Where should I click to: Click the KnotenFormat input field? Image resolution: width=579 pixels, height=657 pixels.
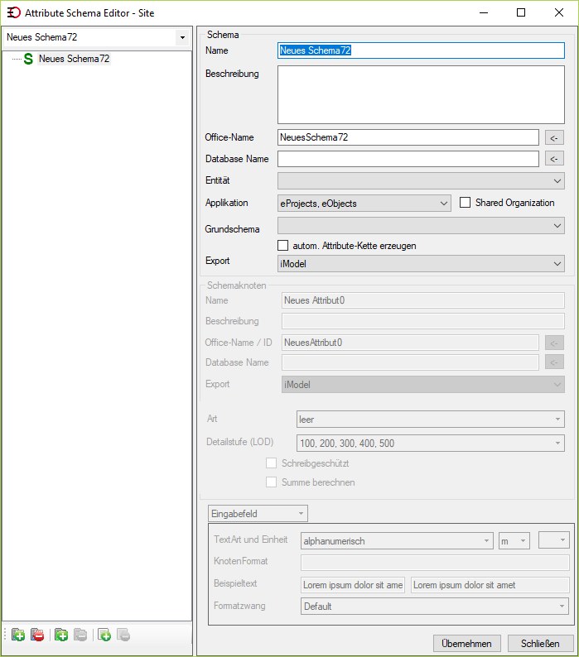(435, 563)
